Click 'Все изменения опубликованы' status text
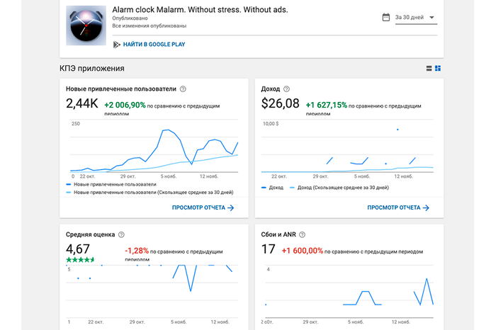This screenshot has width=496, height=330. click(150, 26)
